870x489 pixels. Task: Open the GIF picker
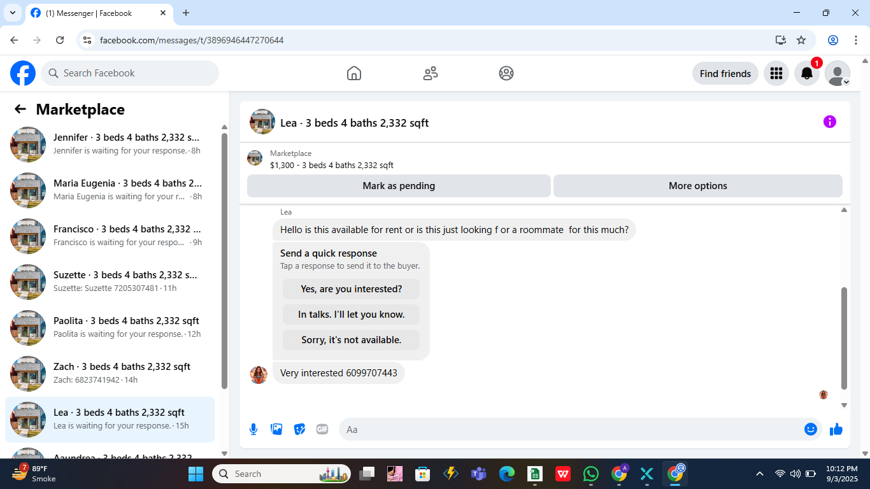click(x=322, y=429)
